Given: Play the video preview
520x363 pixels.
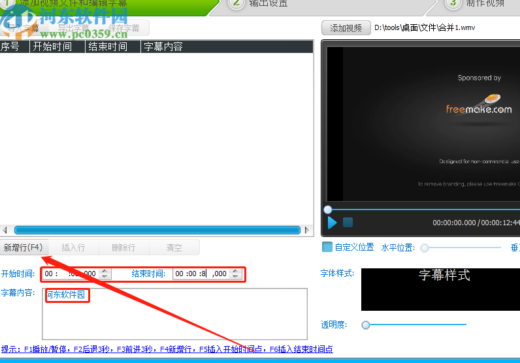Looking at the screenshot, I should (x=332, y=223).
